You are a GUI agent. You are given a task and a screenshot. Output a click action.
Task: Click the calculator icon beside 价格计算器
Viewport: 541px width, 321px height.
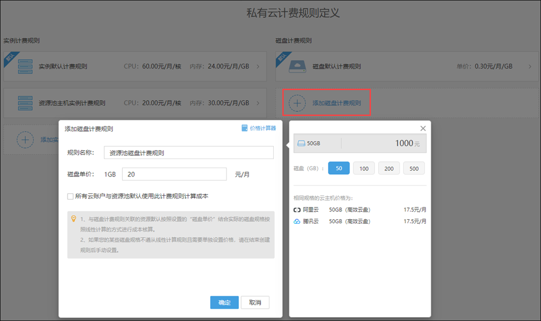[x=245, y=128]
